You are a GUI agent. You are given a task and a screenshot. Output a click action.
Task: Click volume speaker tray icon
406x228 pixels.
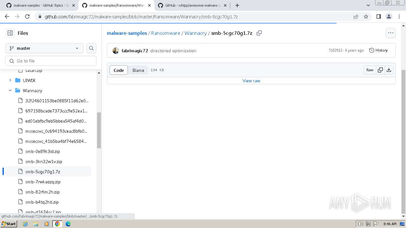[x=361, y=224]
